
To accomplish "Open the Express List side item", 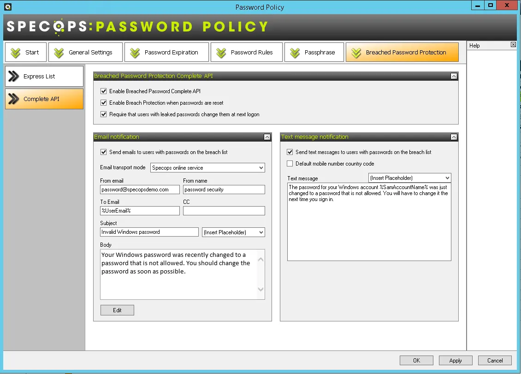I will (x=44, y=76).
